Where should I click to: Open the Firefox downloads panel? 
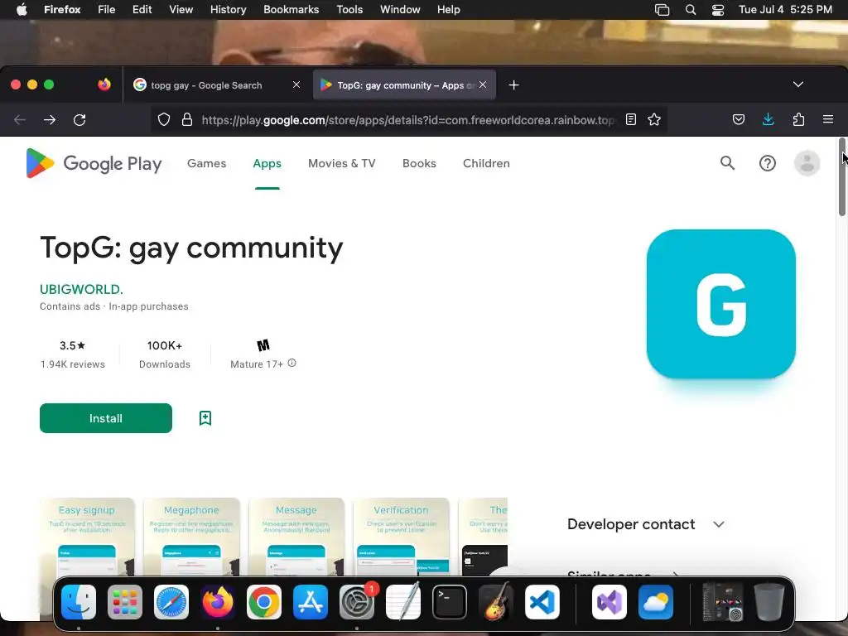coord(768,119)
